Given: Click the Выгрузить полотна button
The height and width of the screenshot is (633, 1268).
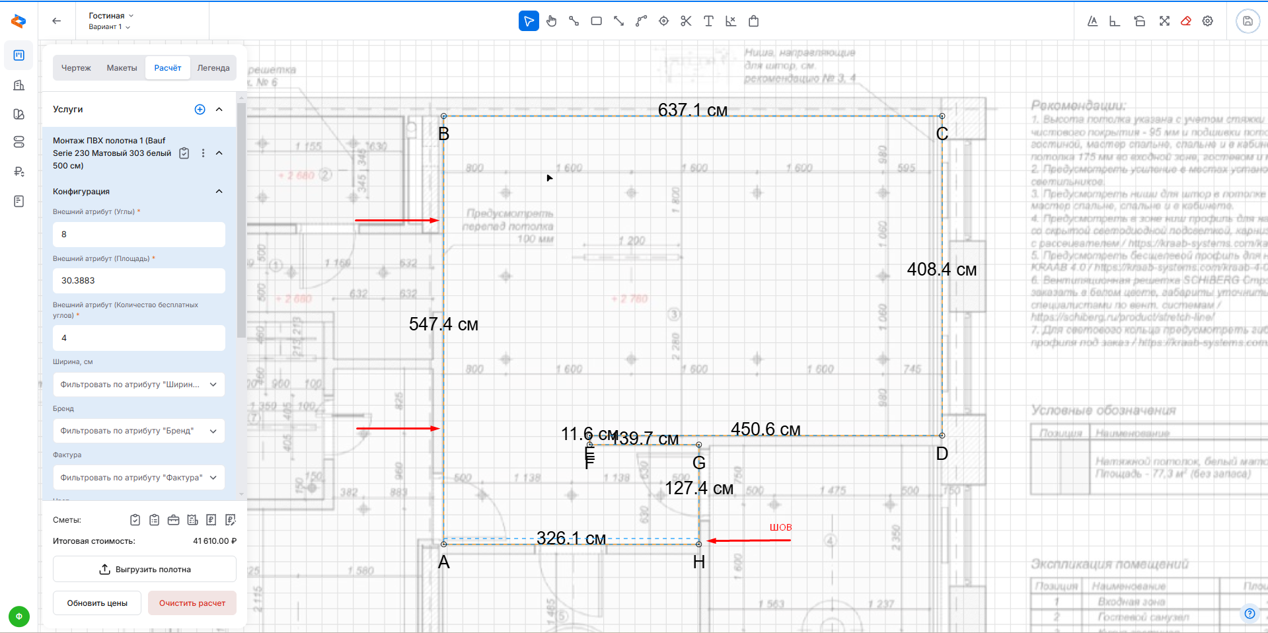Looking at the screenshot, I should pyautogui.click(x=145, y=570).
